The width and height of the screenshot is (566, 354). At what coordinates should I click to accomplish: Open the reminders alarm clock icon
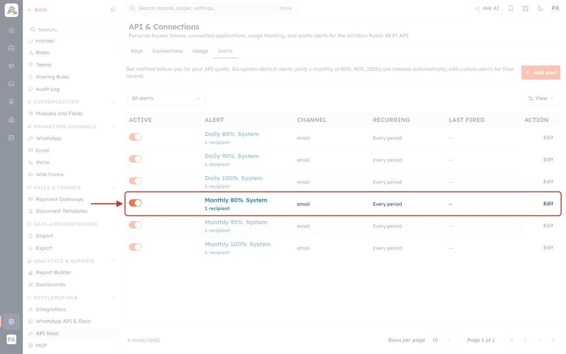(526, 8)
